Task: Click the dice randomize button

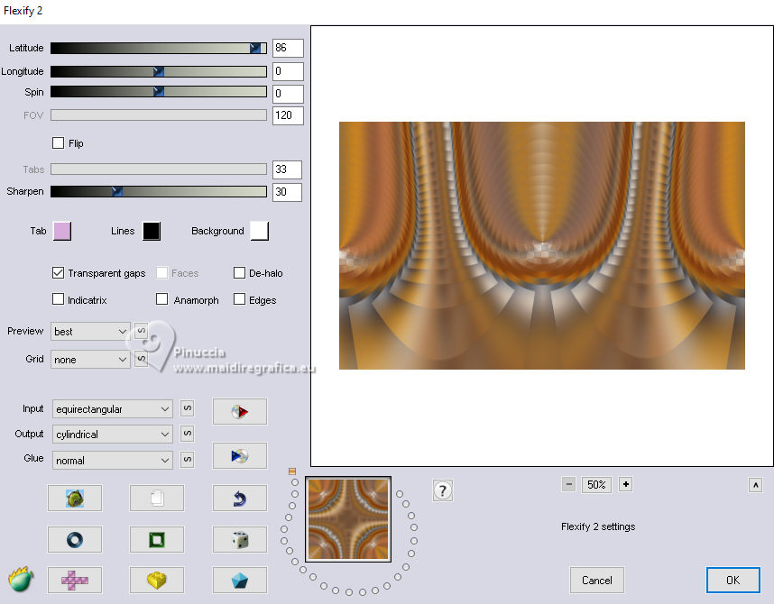Action: click(x=239, y=539)
